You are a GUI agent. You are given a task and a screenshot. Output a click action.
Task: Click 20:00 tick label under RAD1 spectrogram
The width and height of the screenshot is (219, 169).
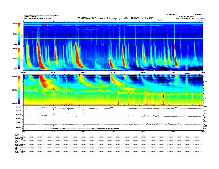(173, 73)
